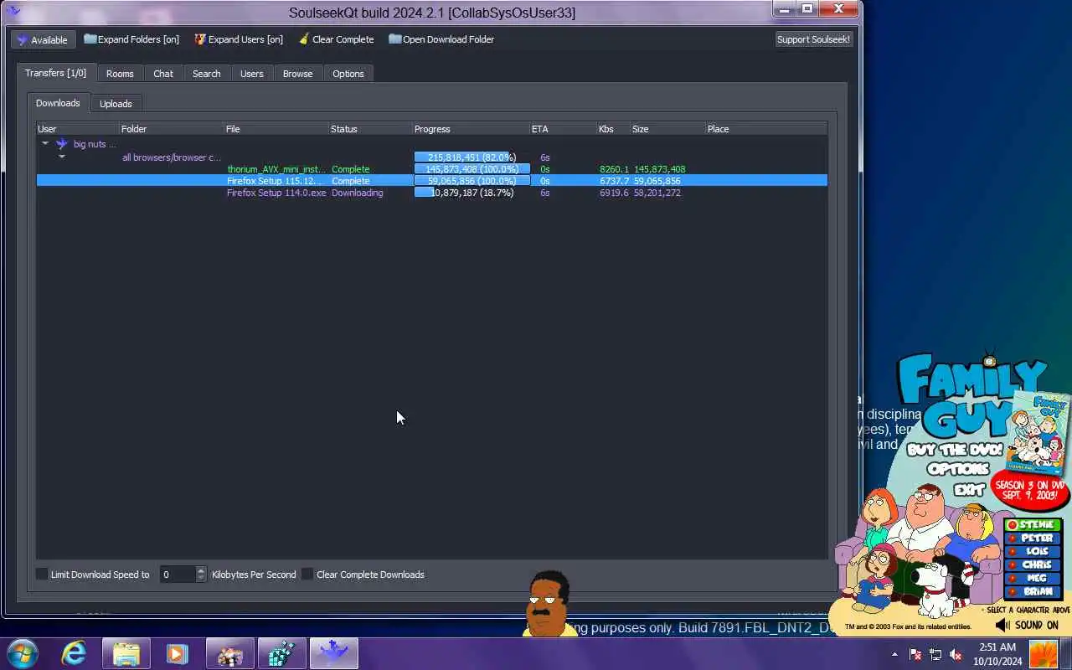Open the Windows Start menu
Screen dimensions: 1072x670
(x=23, y=653)
